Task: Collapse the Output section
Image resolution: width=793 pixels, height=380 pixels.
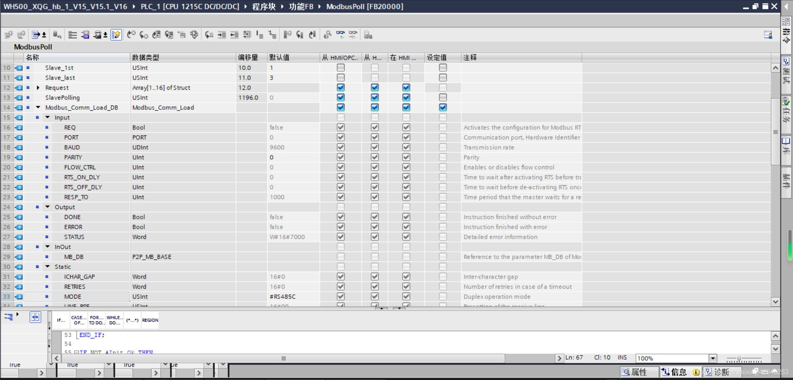Action: [x=47, y=207]
